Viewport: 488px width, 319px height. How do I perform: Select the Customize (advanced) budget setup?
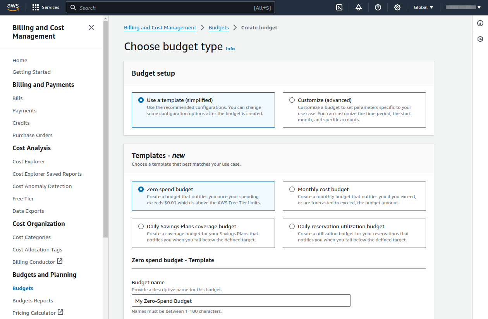click(292, 100)
